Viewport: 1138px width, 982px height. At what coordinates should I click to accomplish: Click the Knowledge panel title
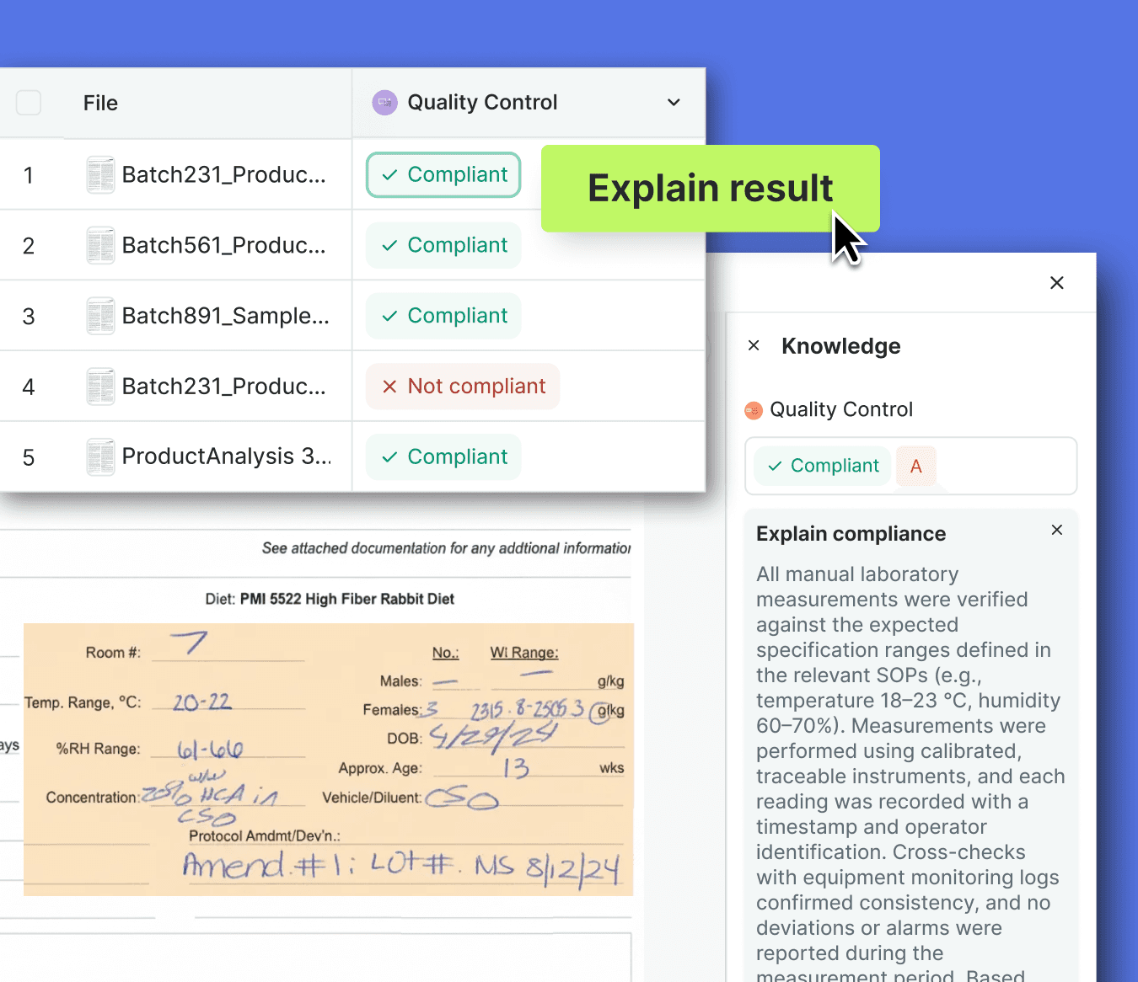[840, 346]
